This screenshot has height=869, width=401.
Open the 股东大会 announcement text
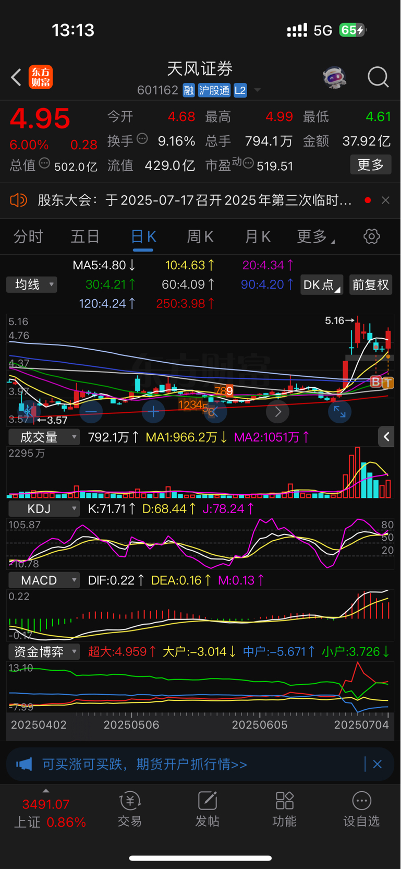tap(195, 200)
